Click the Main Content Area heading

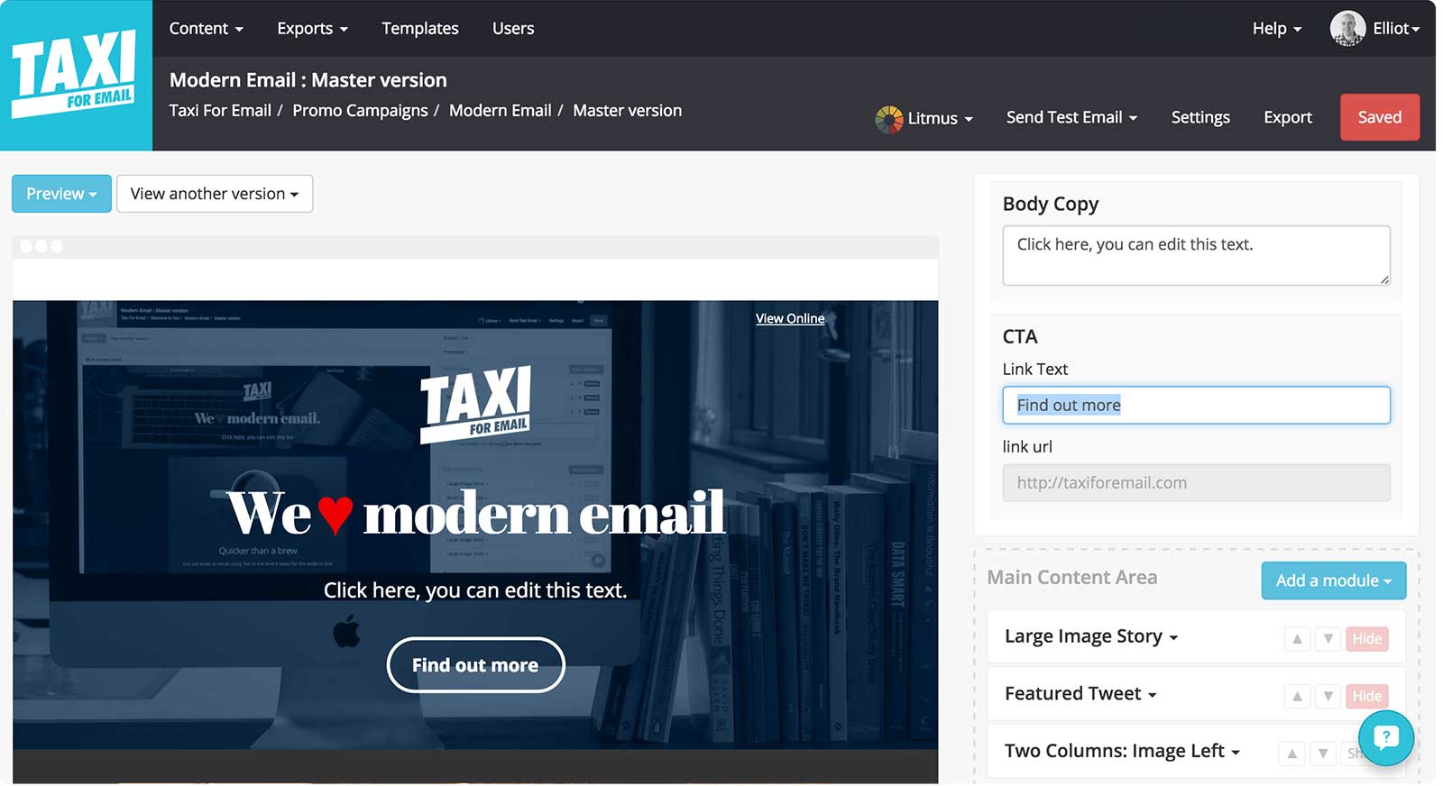1071,578
